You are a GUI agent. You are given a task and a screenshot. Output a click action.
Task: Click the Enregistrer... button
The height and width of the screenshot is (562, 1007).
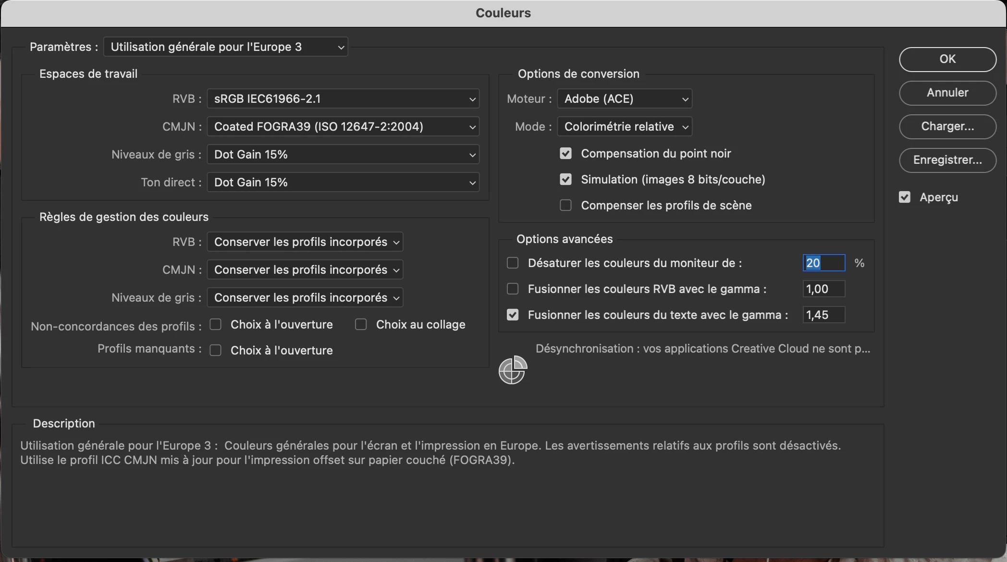(x=947, y=160)
